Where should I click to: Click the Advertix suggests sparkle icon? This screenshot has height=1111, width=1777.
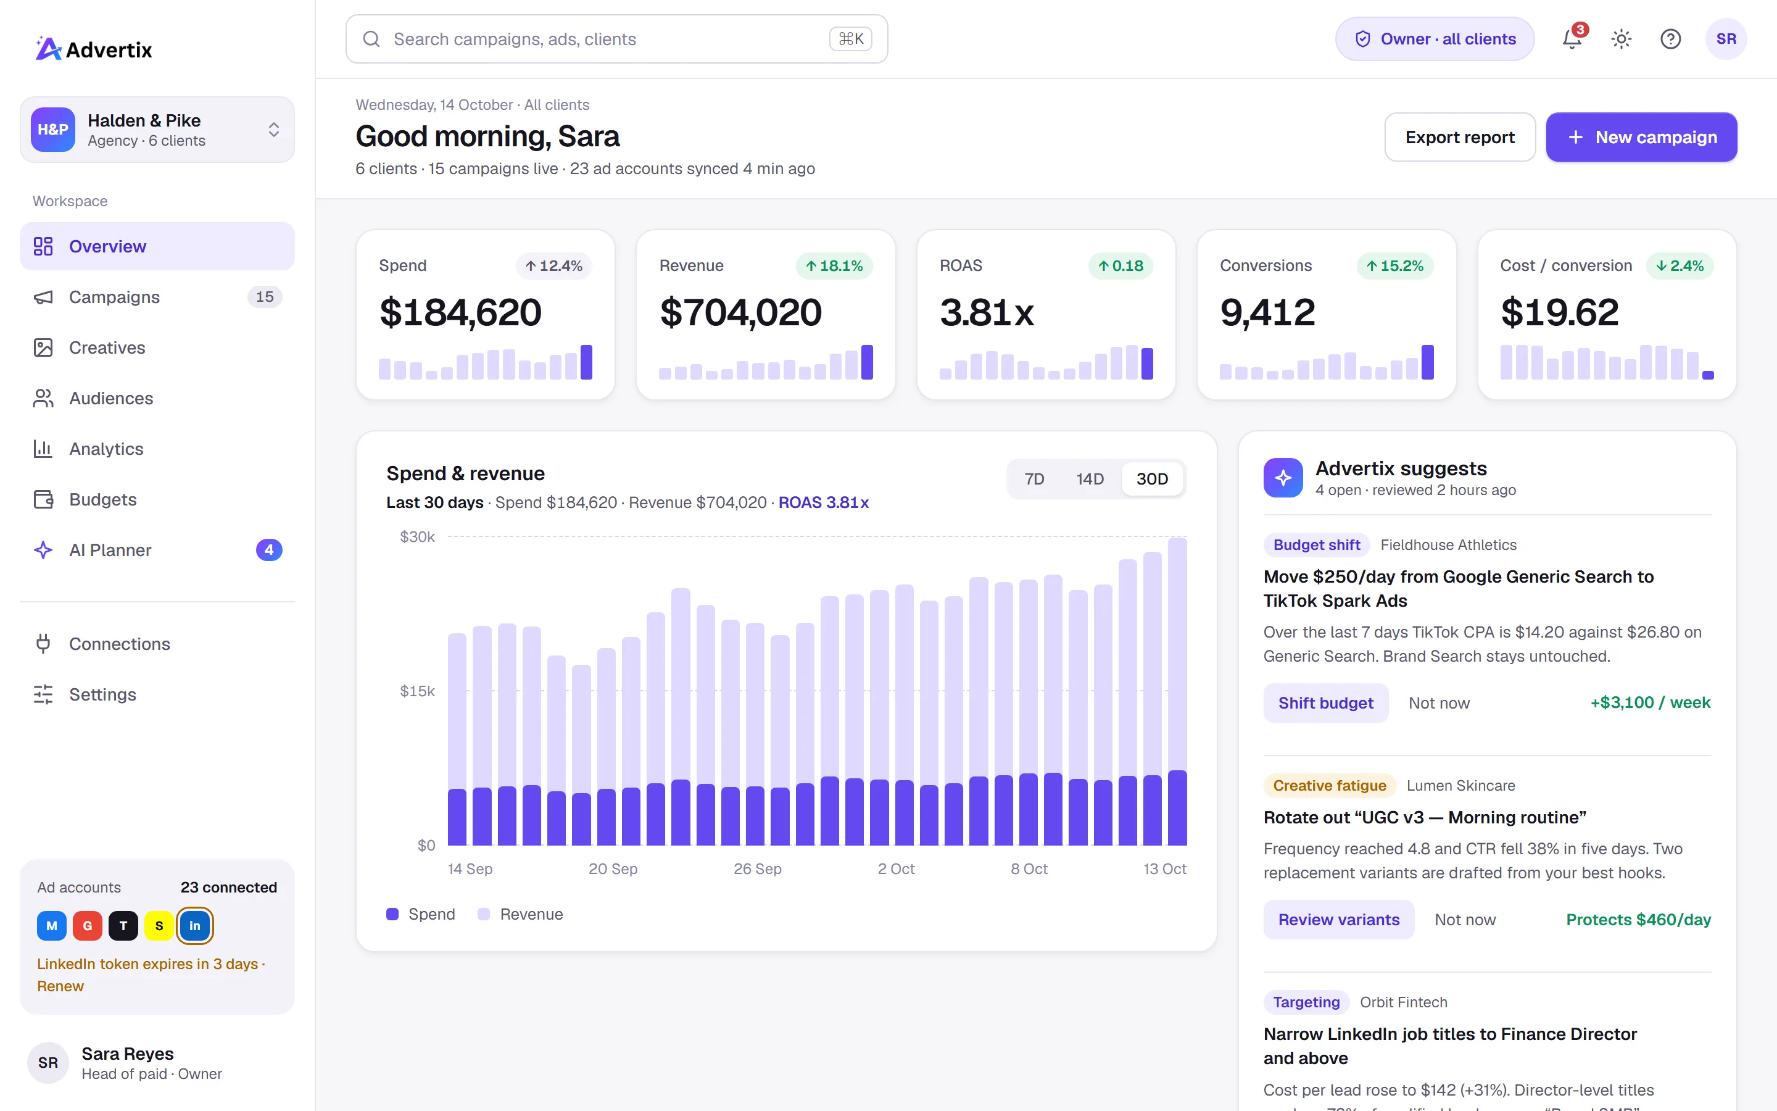[x=1283, y=478]
